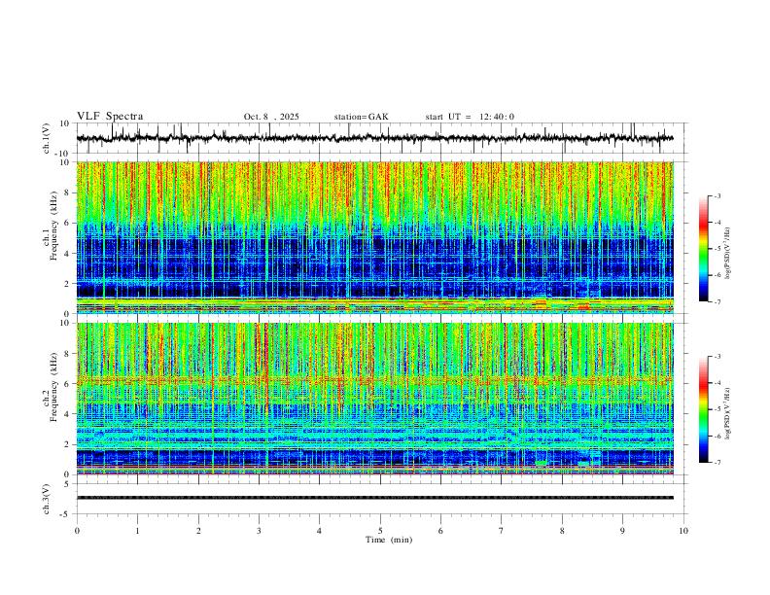Click the "-5" tick on ch.3(V) axis

coord(66,514)
